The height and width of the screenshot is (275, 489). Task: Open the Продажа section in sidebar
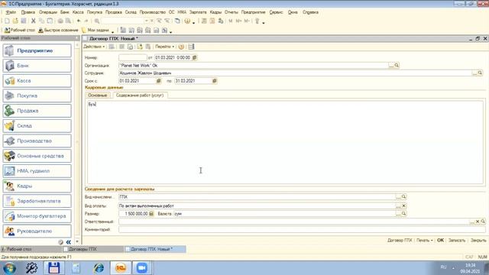[37, 111]
